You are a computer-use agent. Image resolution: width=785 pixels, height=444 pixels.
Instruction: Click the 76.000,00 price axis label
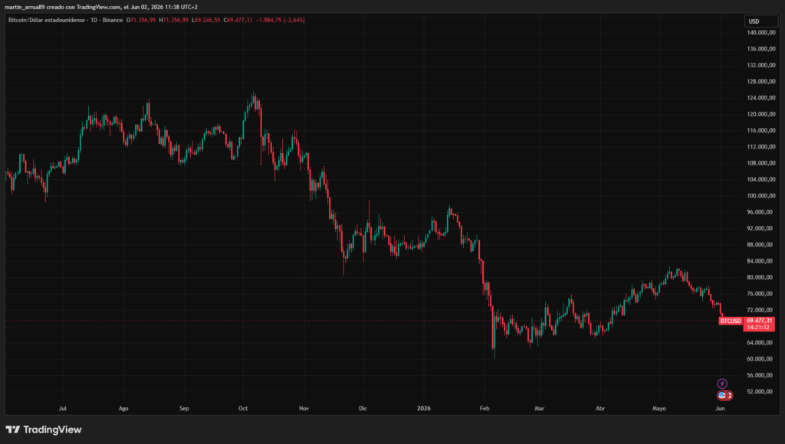(761, 293)
